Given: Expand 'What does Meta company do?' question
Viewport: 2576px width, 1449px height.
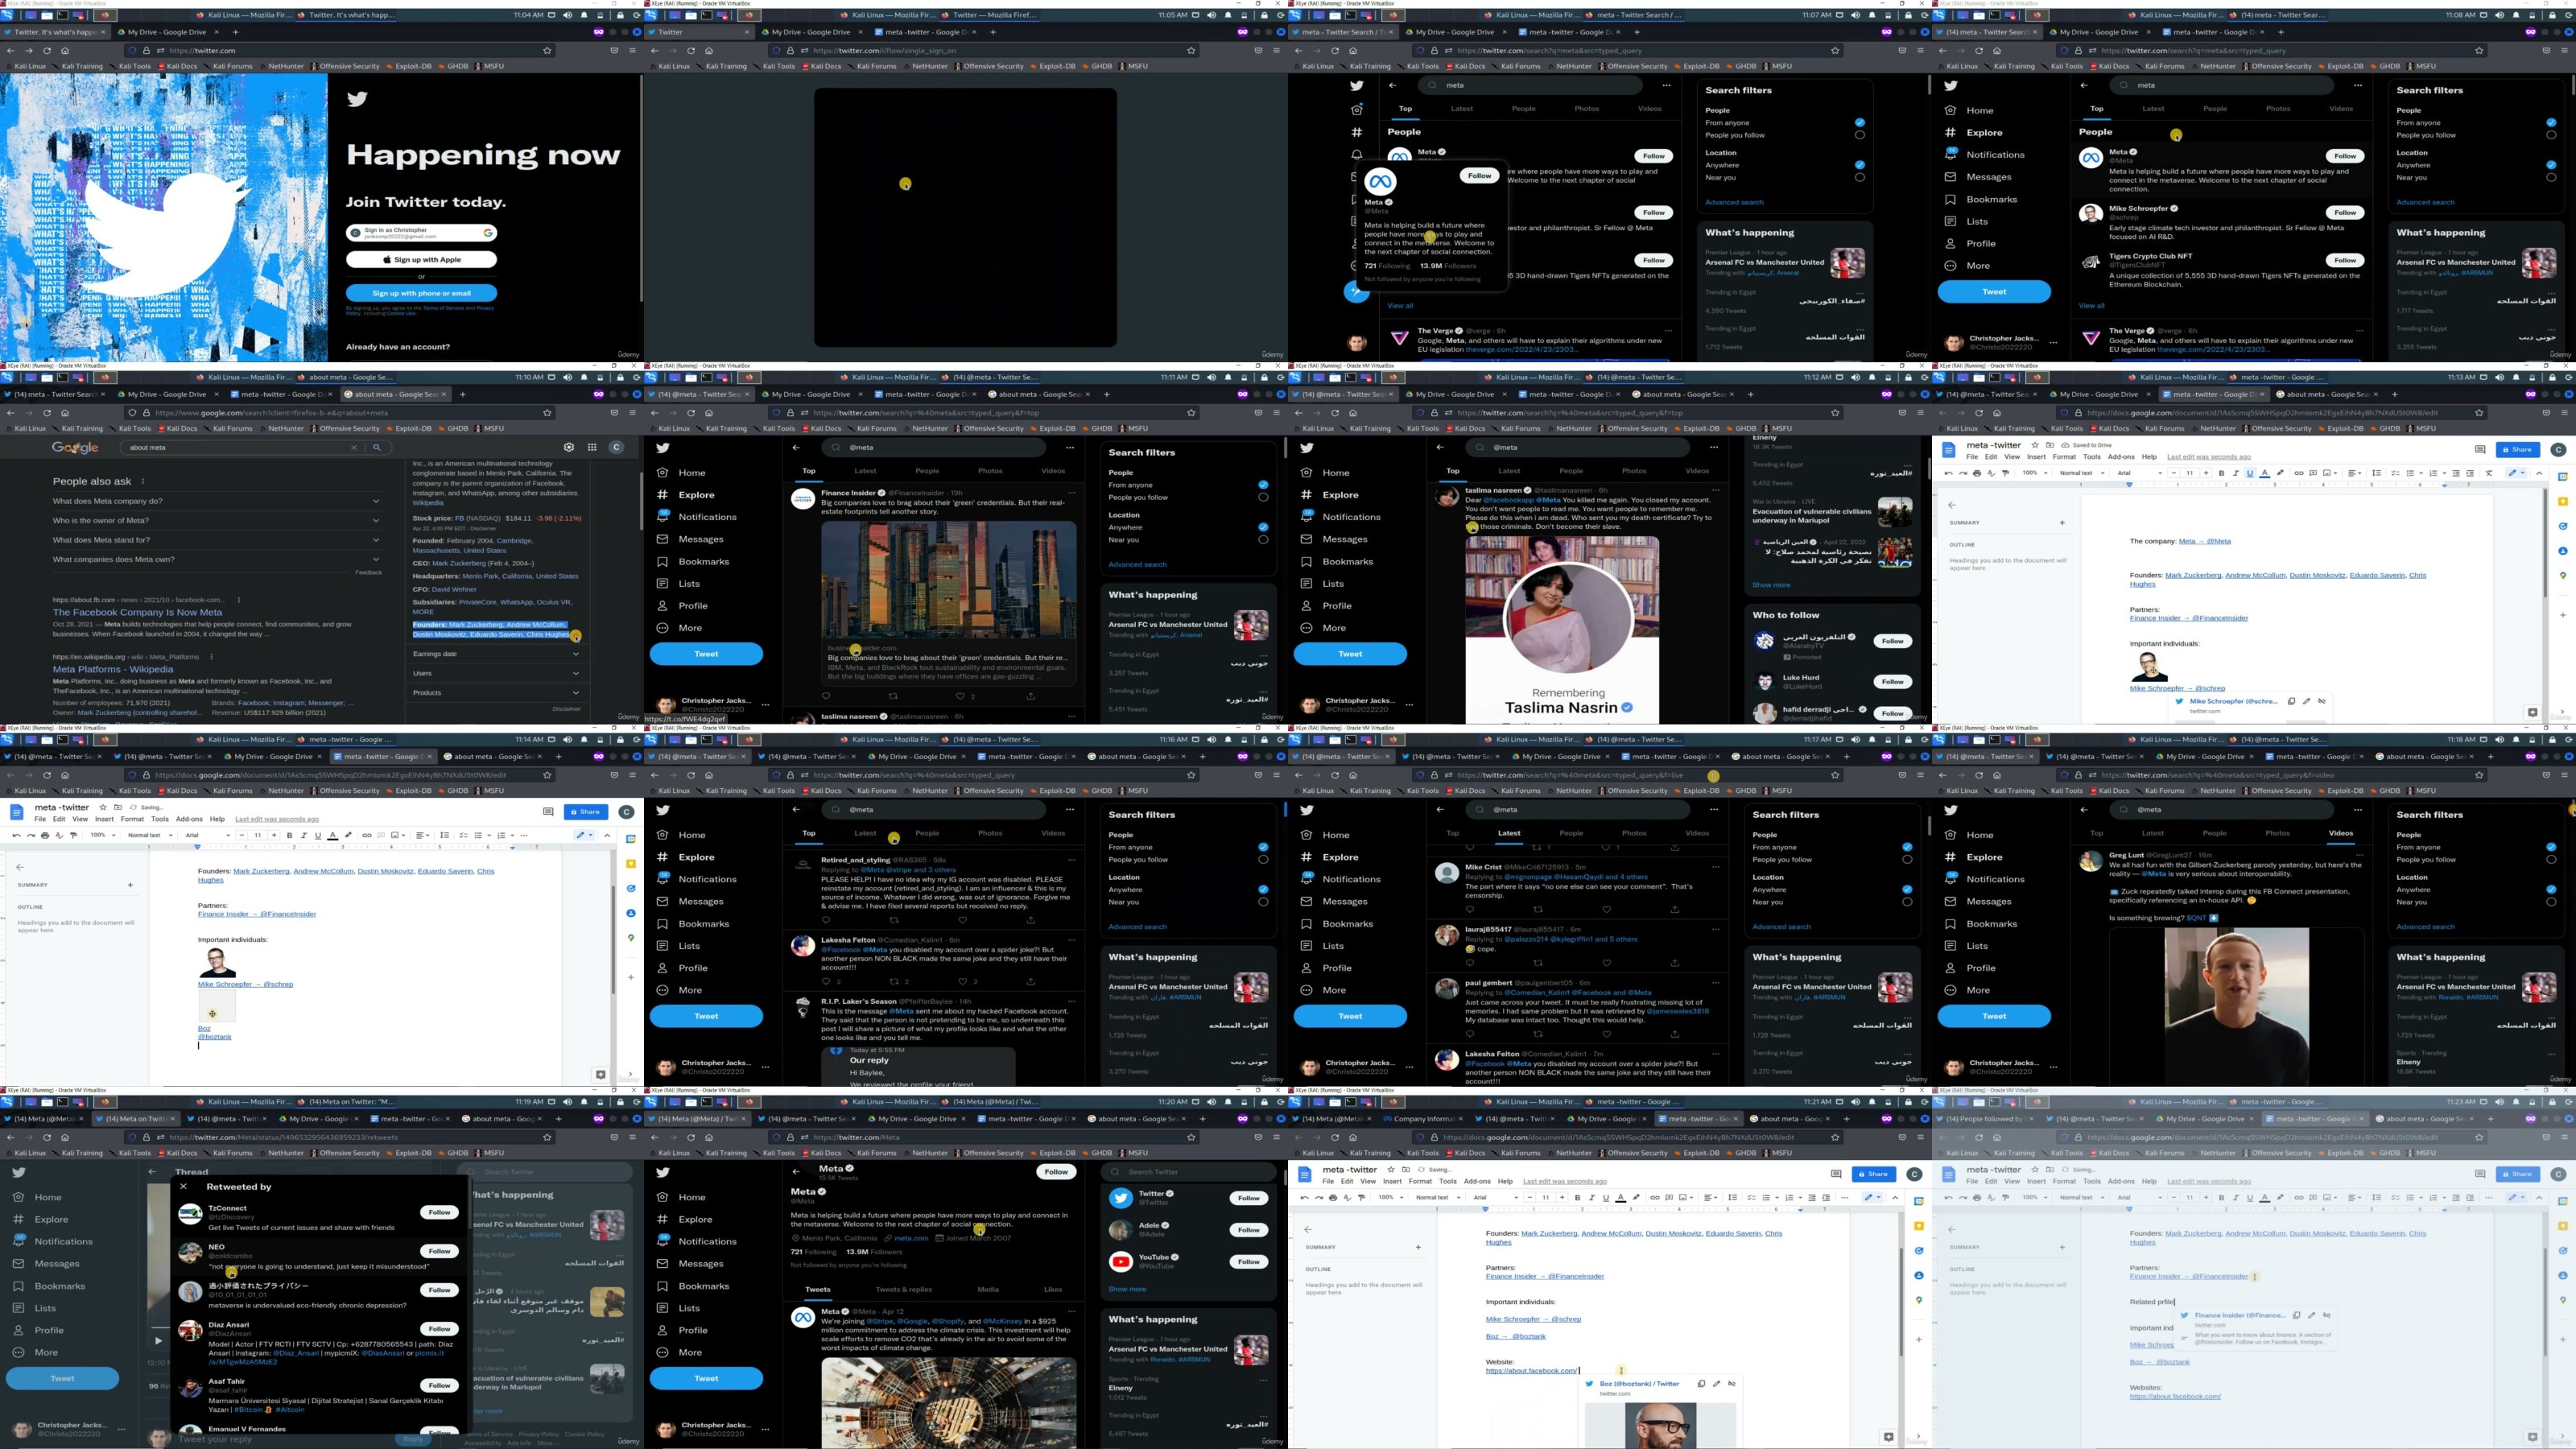Looking at the screenshot, I should click(376, 501).
